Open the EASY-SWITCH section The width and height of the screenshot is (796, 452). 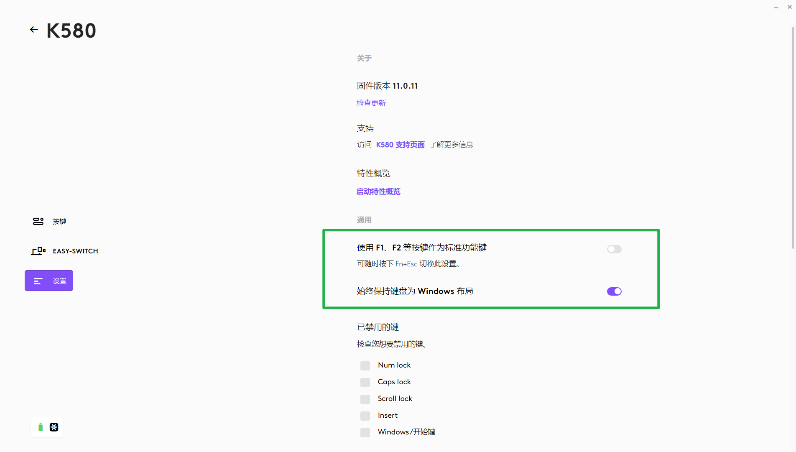pos(75,251)
